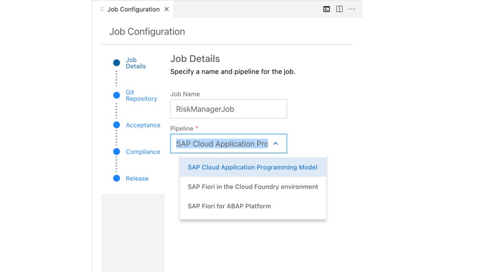Click the Release step circle
The image size is (483, 272).
point(117,178)
